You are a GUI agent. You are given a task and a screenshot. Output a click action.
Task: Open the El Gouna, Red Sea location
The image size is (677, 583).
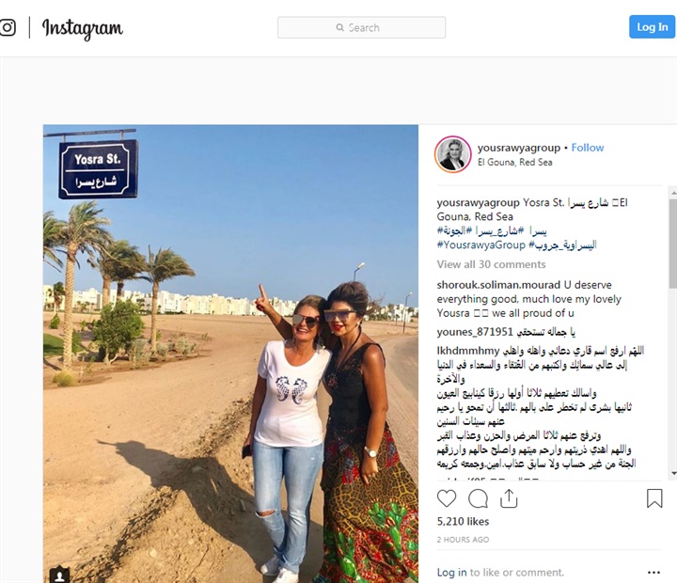click(514, 163)
